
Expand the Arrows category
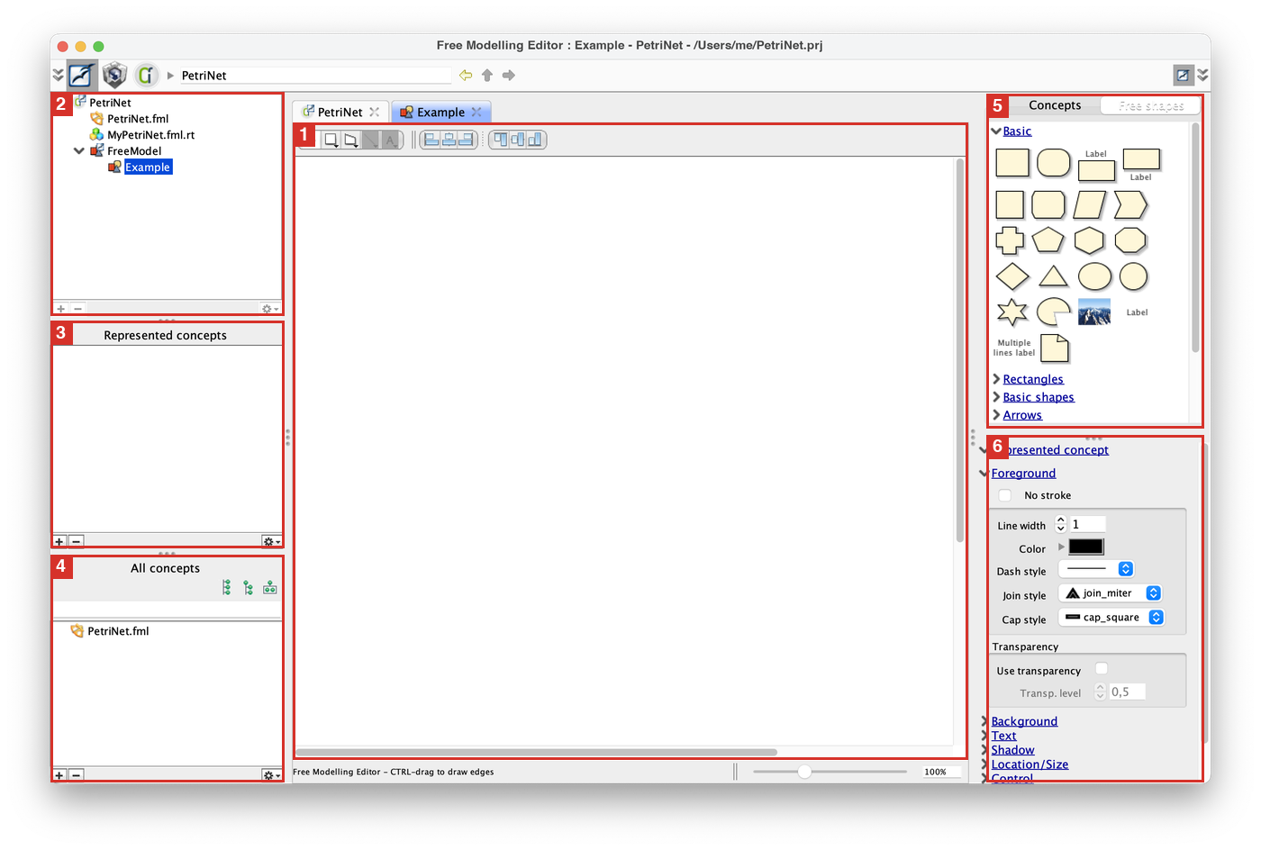(x=996, y=415)
